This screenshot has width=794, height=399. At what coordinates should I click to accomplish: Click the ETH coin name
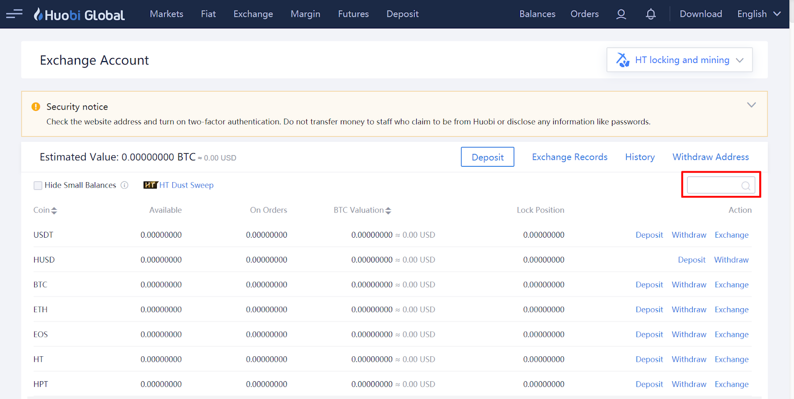point(41,309)
